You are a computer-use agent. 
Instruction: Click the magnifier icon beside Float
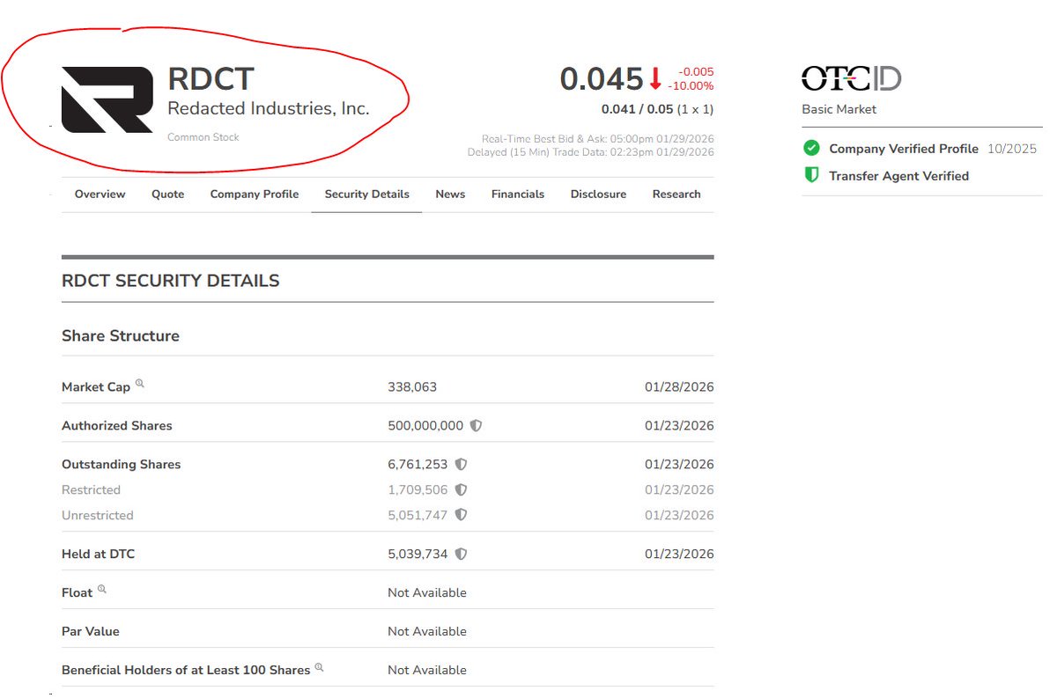pyautogui.click(x=102, y=590)
